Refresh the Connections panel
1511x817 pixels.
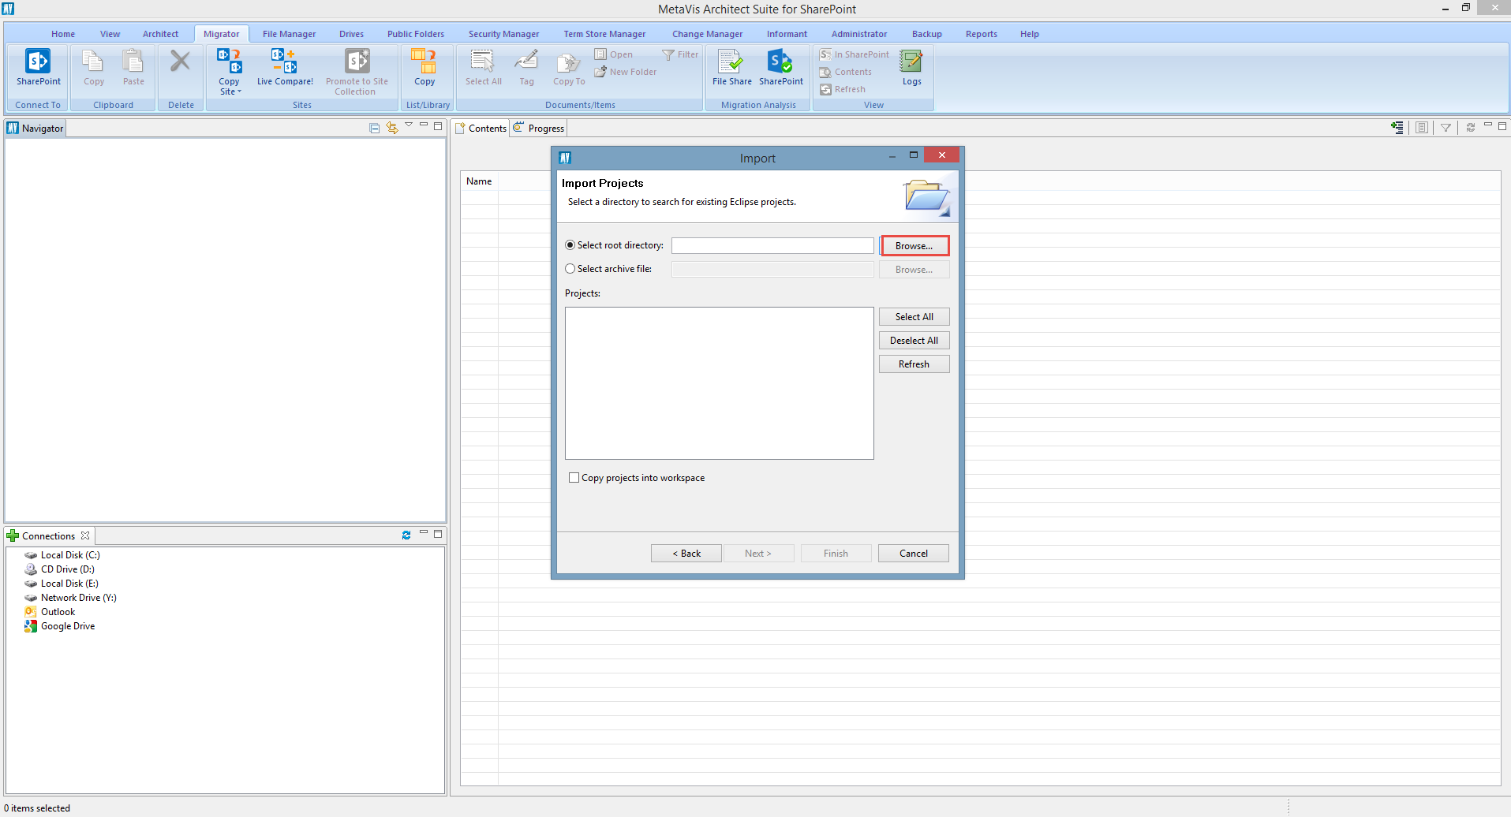(x=406, y=535)
